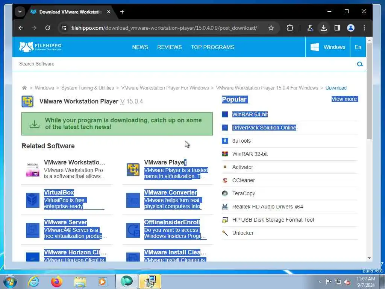The height and width of the screenshot is (289, 385).
Task: Open the browser three-dot menu
Action: pos(364,28)
